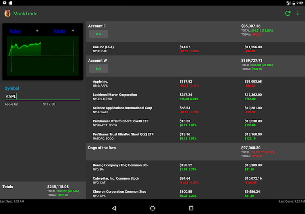Viewport: 305px width, 214px height.
Task: Click the $159,727.71 Account W value
Action: tap(252, 61)
